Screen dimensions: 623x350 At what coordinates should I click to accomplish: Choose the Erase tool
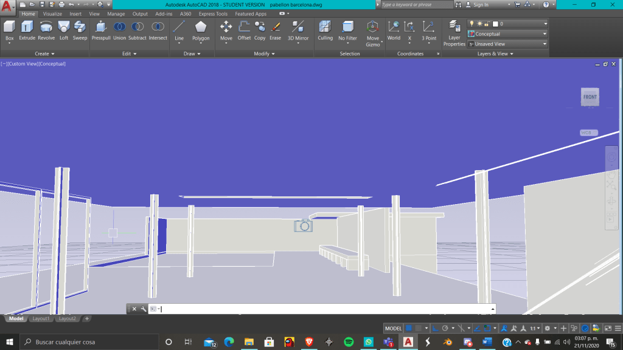click(x=276, y=30)
